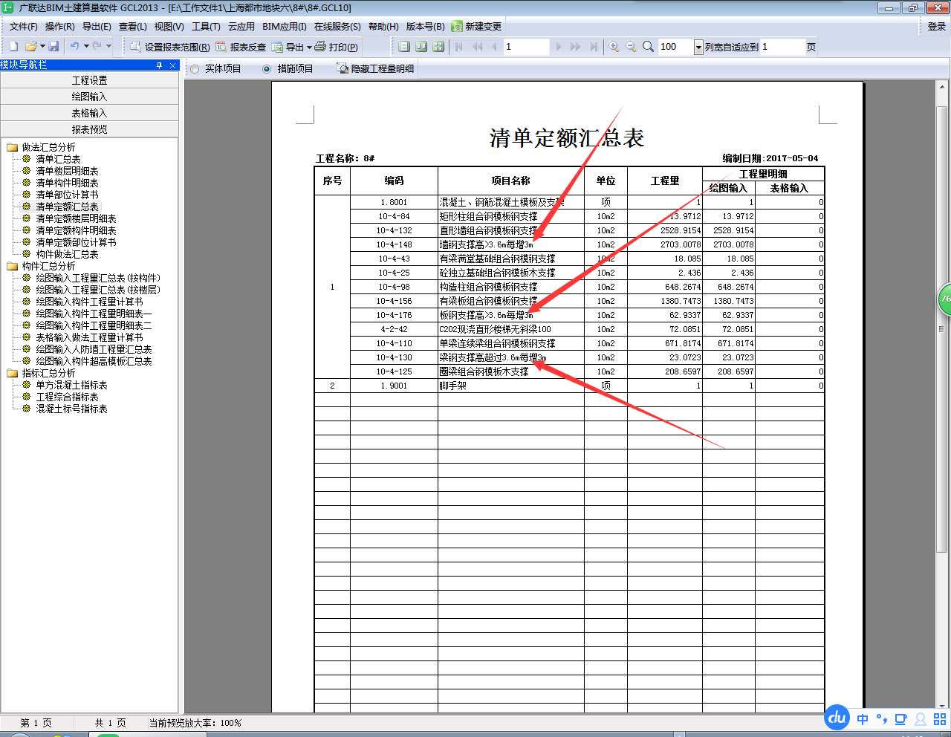Select 清单汇总表 in the tree
The image size is (951, 737).
tap(58, 159)
